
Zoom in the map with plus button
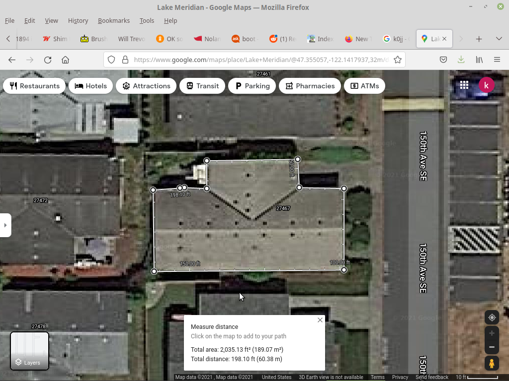pos(492,333)
